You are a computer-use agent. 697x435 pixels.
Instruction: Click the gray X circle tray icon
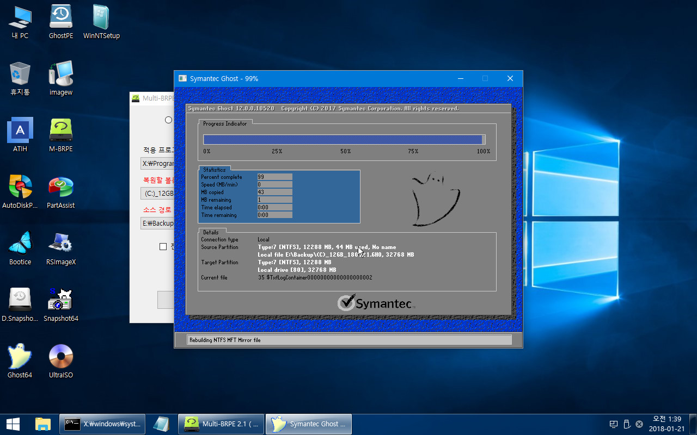pos(639,424)
